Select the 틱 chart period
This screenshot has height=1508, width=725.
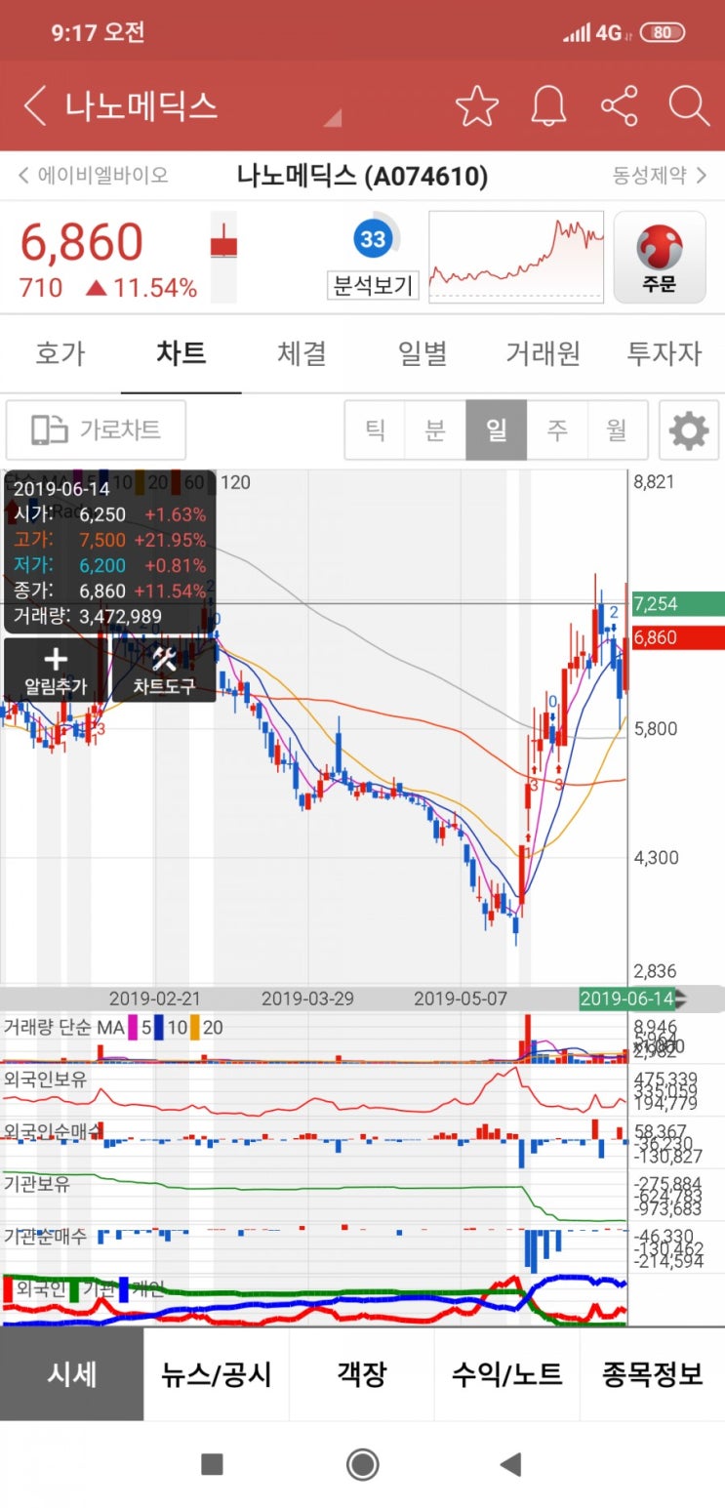tap(375, 429)
